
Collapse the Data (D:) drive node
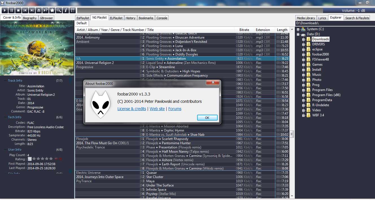(x=298, y=34)
